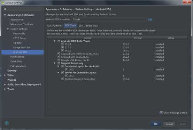The width and height of the screenshot is (193, 130).
Task: Click the search magnifier icon in sidebar
Action: tap(5, 9)
